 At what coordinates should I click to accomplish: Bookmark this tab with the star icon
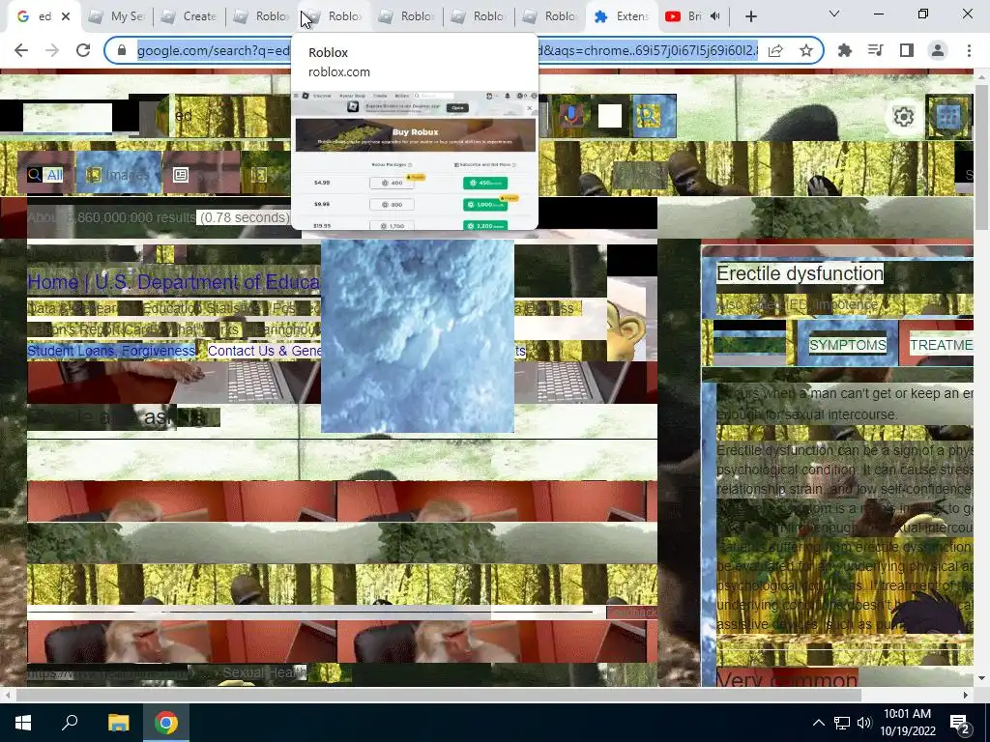click(x=806, y=50)
